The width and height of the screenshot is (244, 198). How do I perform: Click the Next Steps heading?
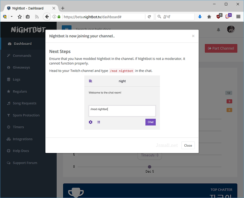point(60,51)
